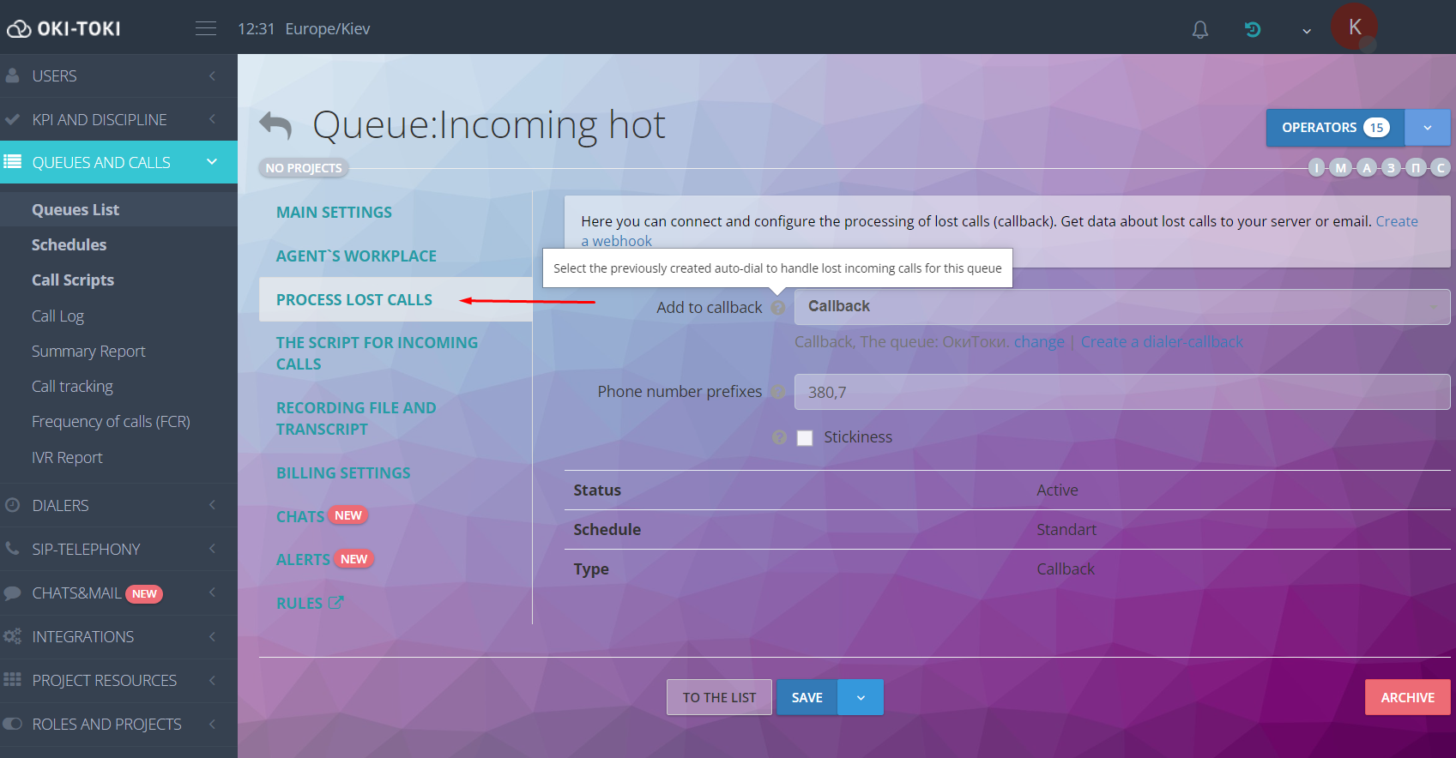Viewport: 1456px width, 758px height.
Task: Enable the Stickiness checkbox
Action: 805,438
